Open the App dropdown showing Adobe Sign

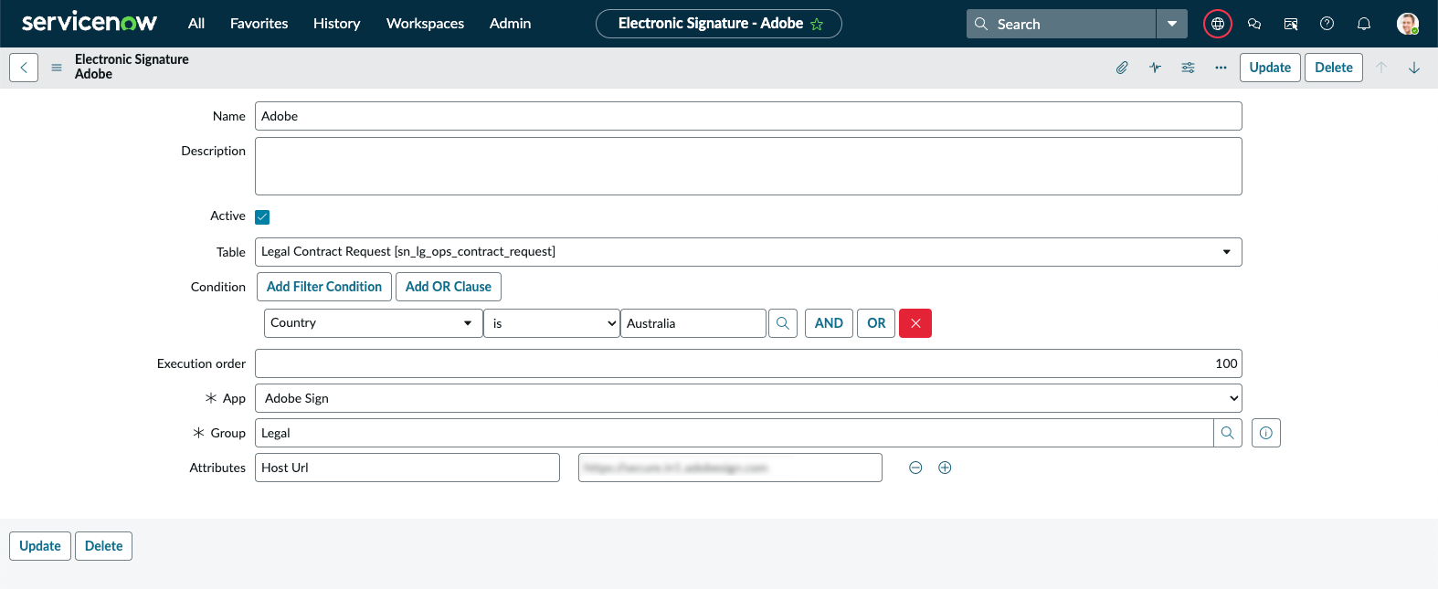pyautogui.click(x=748, y=398)
